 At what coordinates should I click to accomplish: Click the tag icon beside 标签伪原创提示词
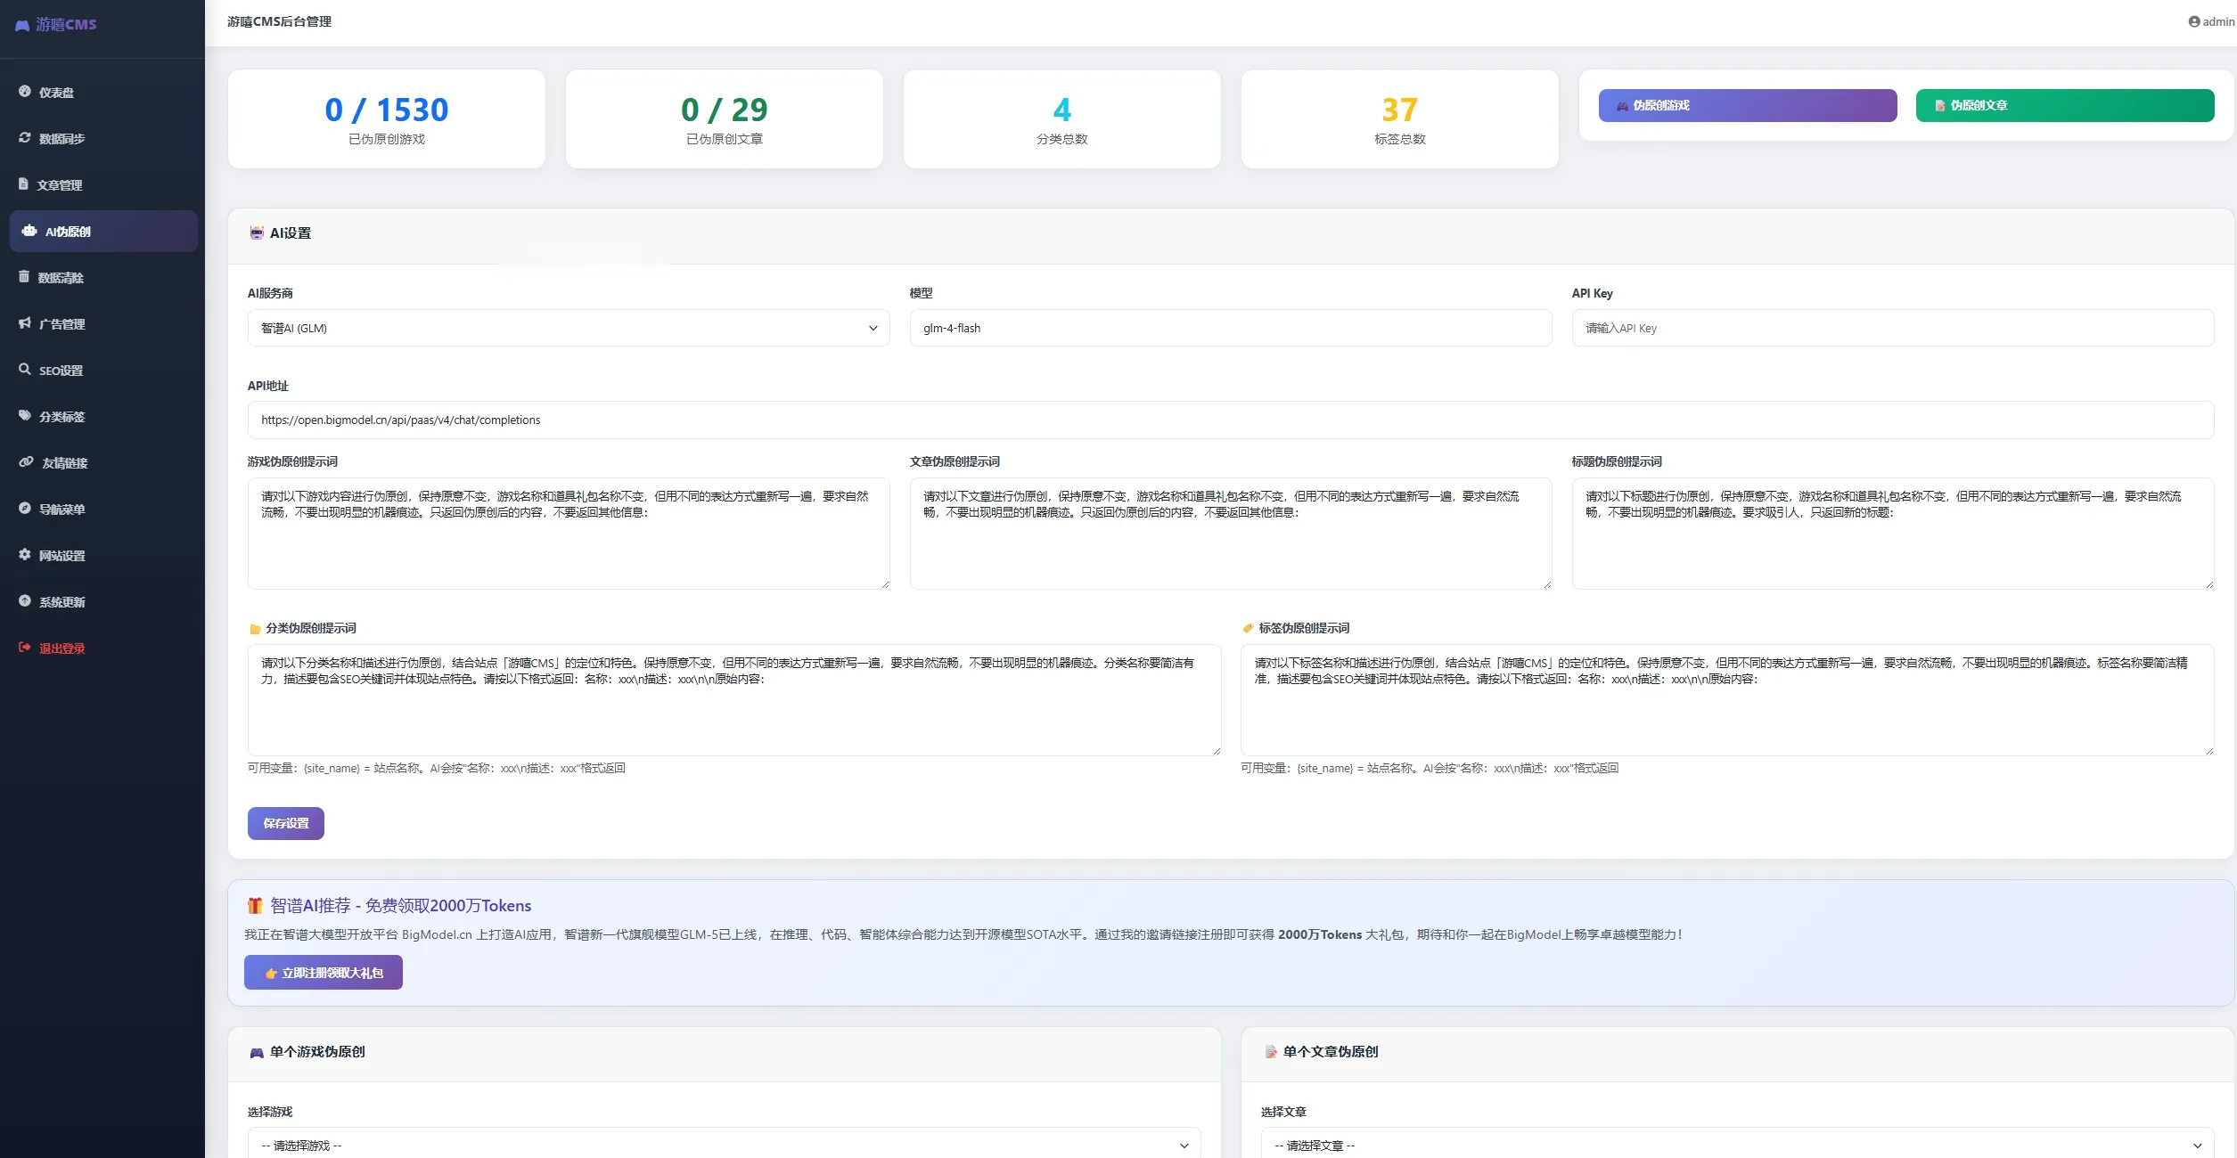point(1248,628)
